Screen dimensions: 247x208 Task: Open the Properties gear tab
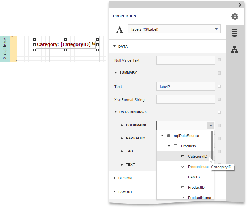pos(235,17)
